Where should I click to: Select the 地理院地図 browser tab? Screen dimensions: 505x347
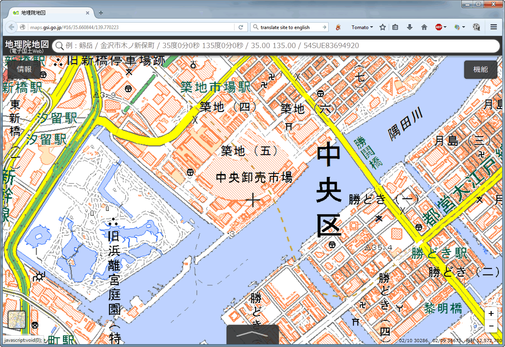[48, 13]
